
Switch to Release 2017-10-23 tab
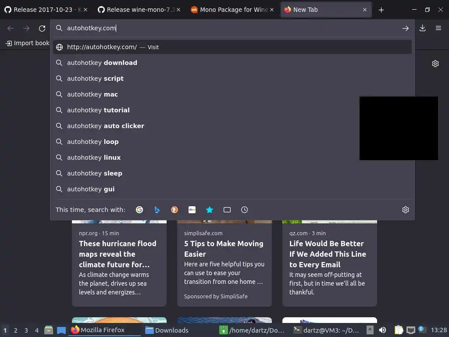tap(43, 10)
